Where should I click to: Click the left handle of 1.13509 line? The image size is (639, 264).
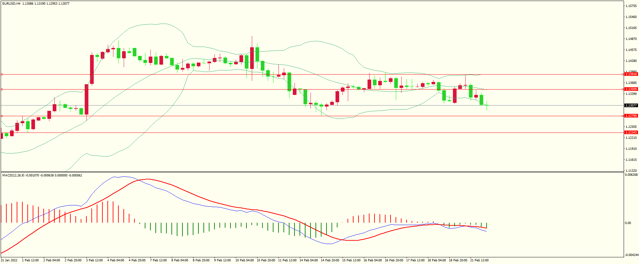2,89
